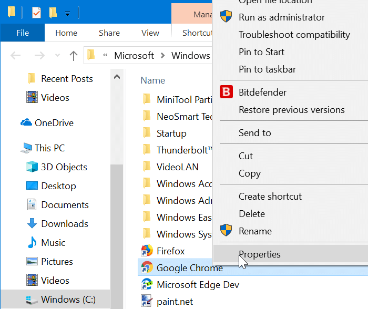
Task: Choose Rename from context menu
Action: click(291, 231)
